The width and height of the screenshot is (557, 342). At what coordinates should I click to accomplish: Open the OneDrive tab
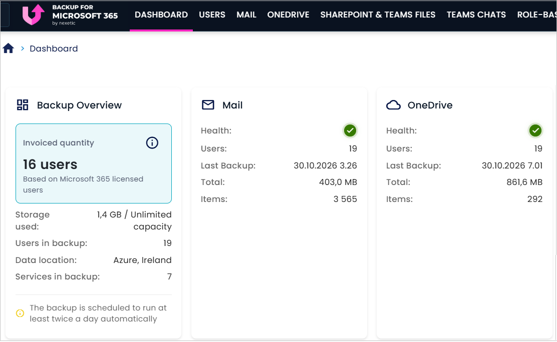coord(288,14)
